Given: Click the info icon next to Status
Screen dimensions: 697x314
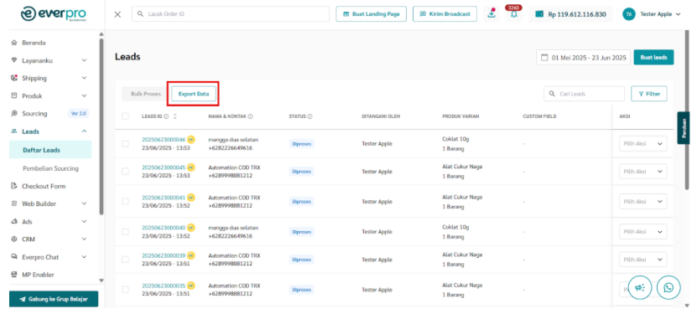Looking at the screenshot, I should coord(309,116).
